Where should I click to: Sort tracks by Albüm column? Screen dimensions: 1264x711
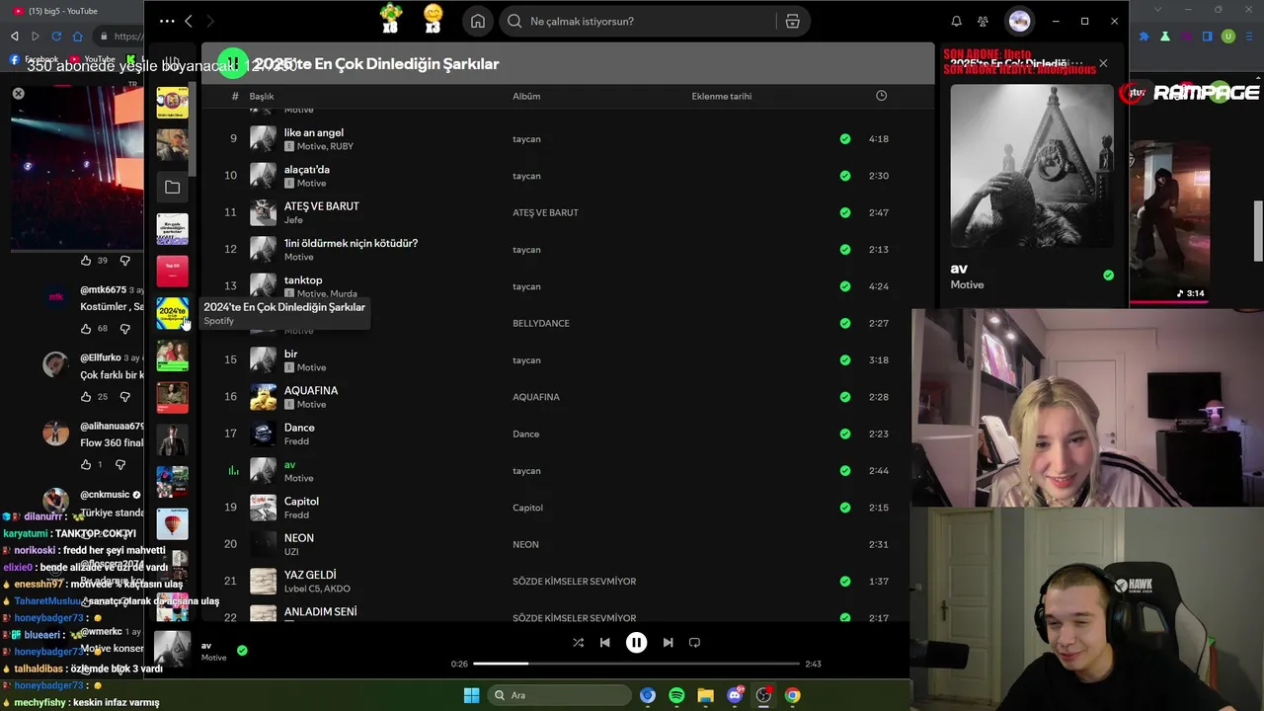pyautogui.click(x=526, y=96)
